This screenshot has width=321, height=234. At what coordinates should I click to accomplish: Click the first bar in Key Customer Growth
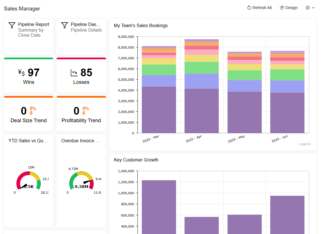(x=159, y=207)
